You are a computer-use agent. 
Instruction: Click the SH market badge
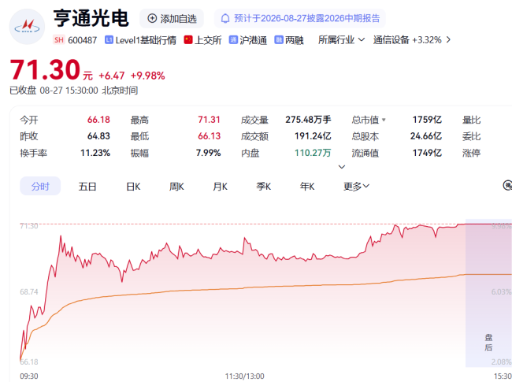59,40
